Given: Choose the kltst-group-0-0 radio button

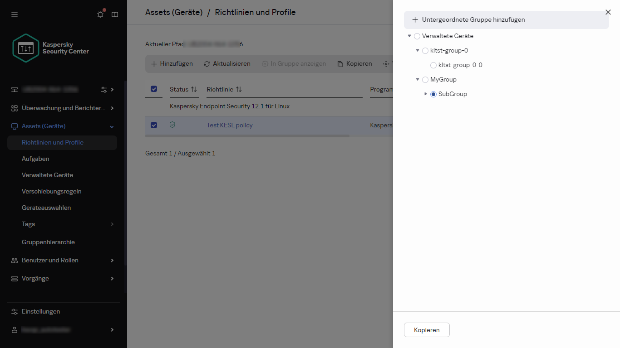Looking at the screenshot, I should pos(433,65).
